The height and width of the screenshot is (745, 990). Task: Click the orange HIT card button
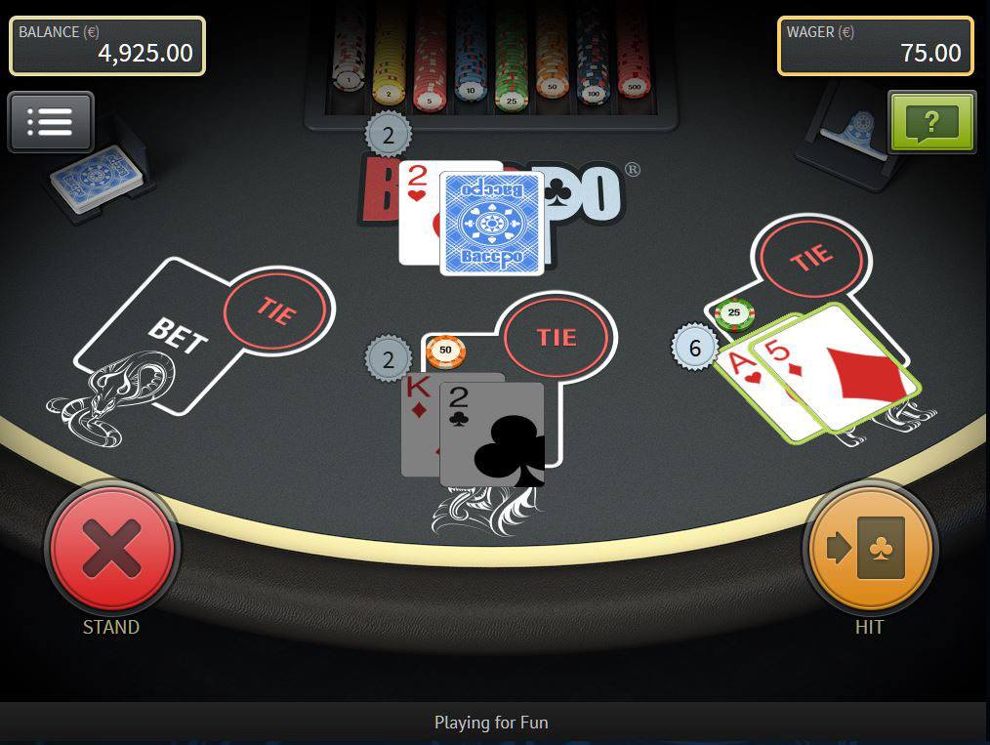[x=870, y=548]
